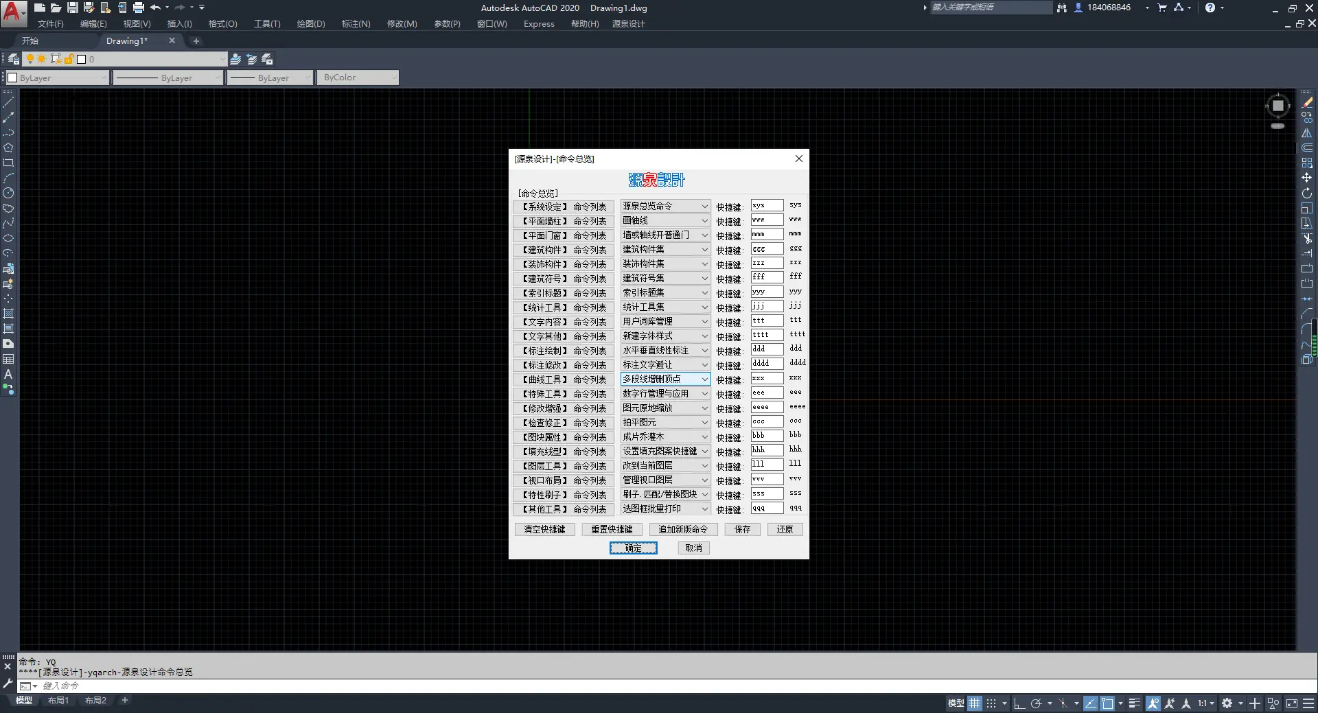Select the Trim tool in modify toolbar
Screen dimensions: 1318x713
(x=1307, y=238)
